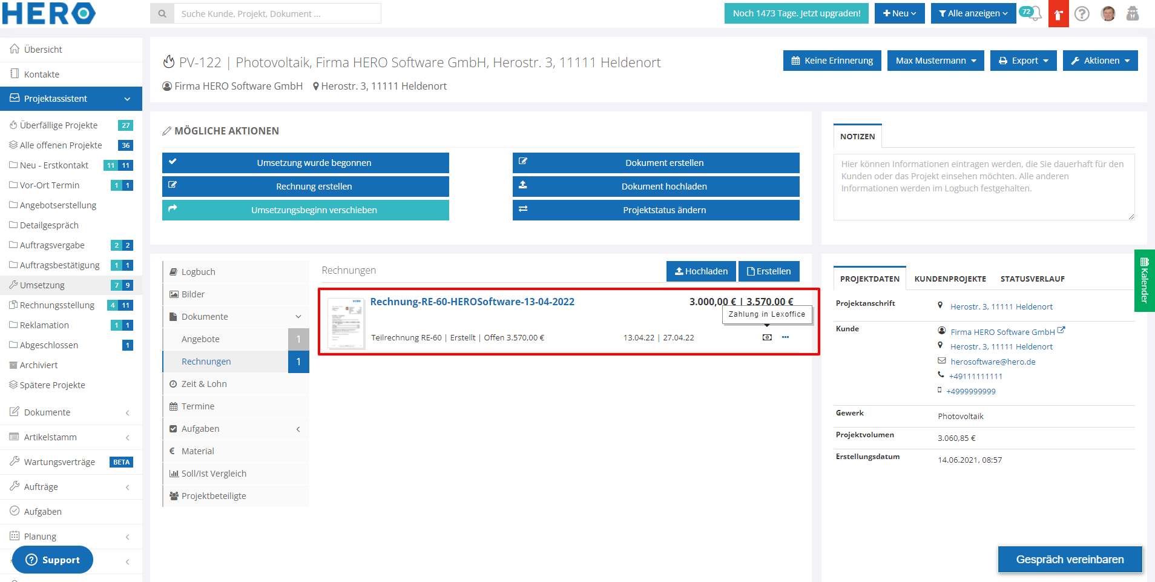Select Auftragsbestätigung project stage
Image resolution: width=1155 pixels, height=582 pixels.
pos(71,265)
